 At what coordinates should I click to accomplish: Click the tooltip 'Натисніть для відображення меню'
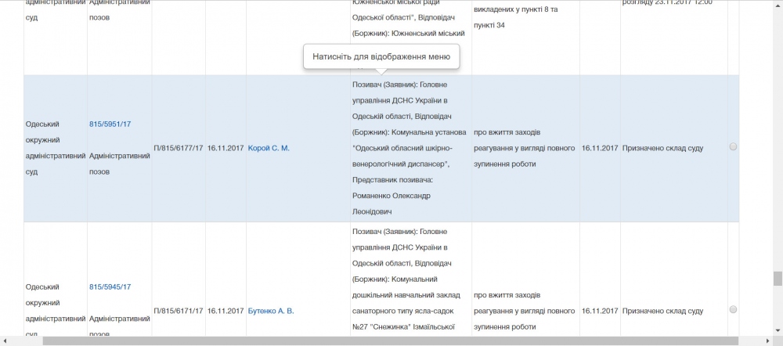381,56
